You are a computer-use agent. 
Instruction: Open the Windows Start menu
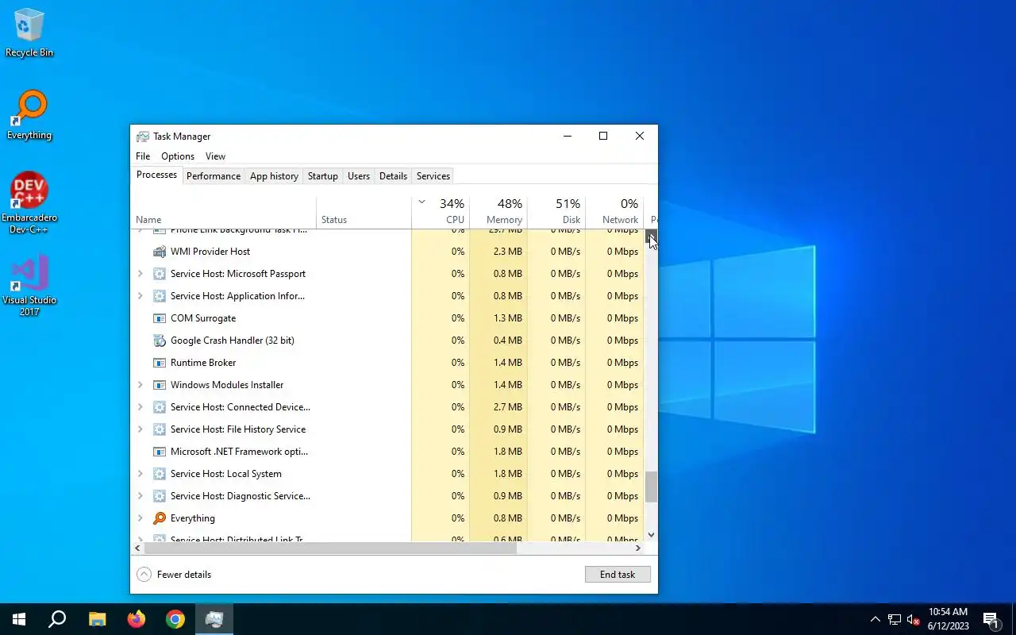click(19, 619)
